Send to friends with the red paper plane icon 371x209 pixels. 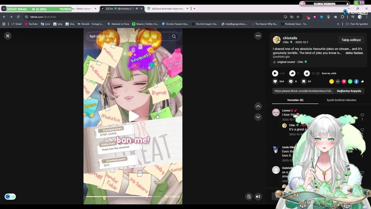(344, 82)
